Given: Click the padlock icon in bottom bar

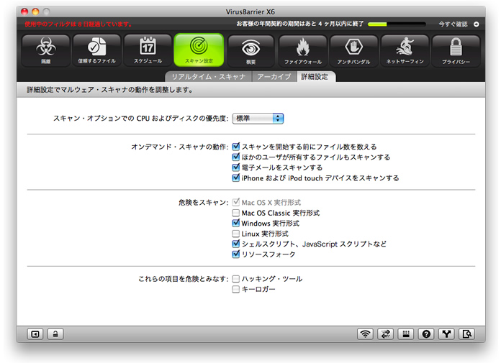Looking at the screenshot, I should [x=55, y=334].
